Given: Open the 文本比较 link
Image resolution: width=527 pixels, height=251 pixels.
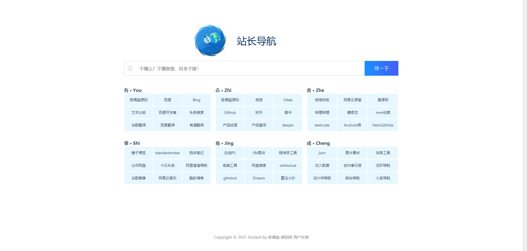Looking at the screenshot, I should [x=139, y=112].
